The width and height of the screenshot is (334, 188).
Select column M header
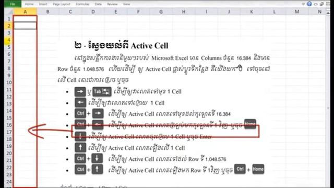click(x=297, y=11)
